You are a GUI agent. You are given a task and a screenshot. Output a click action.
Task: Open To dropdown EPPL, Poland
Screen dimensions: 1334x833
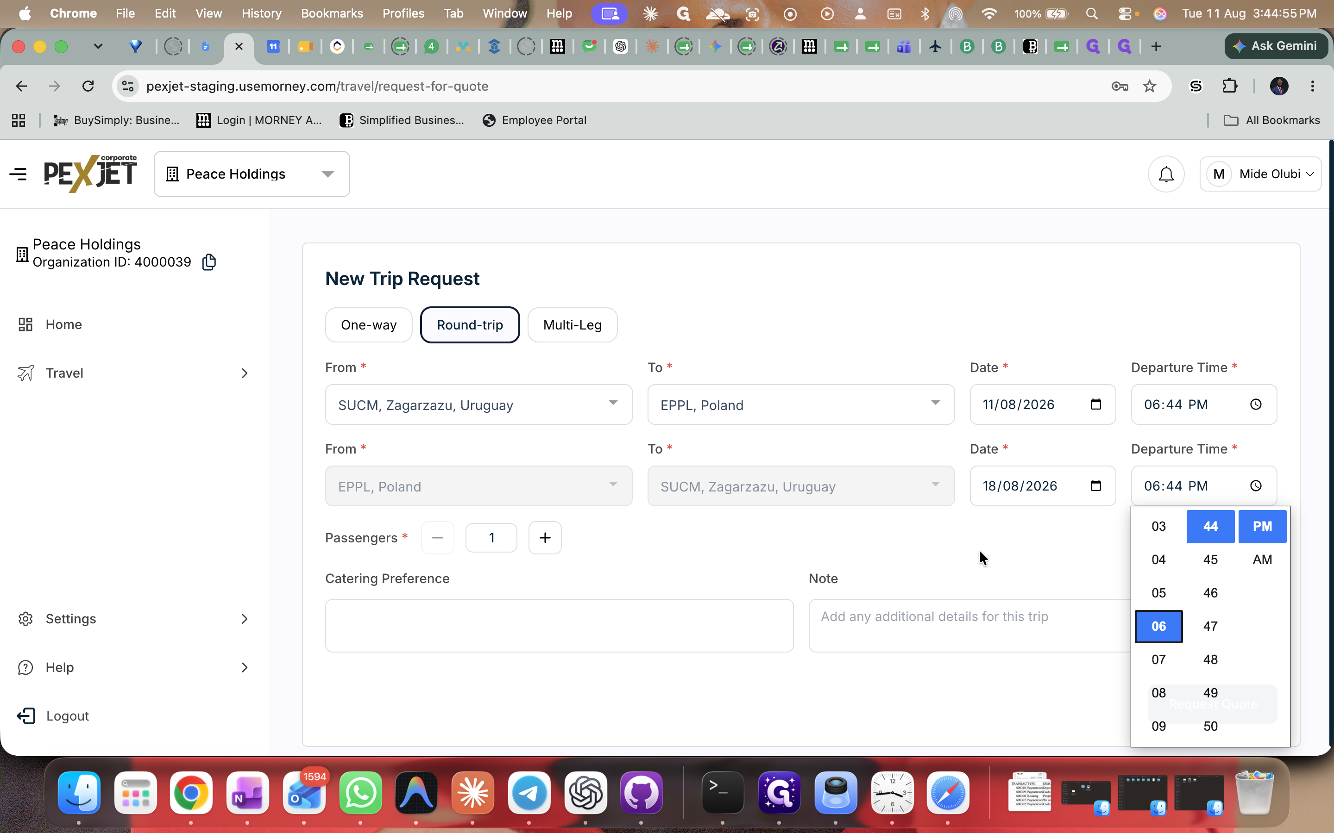[801, 405]
